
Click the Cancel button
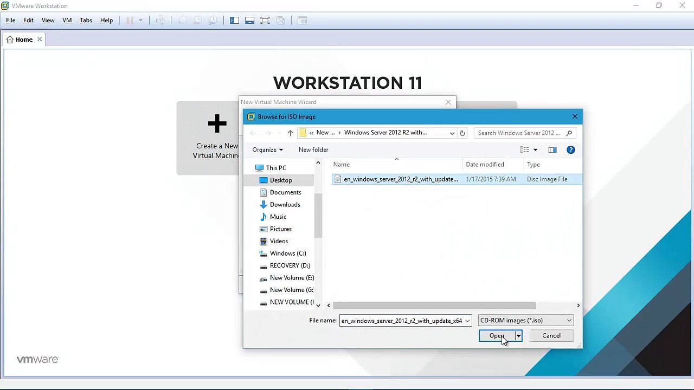551,336
